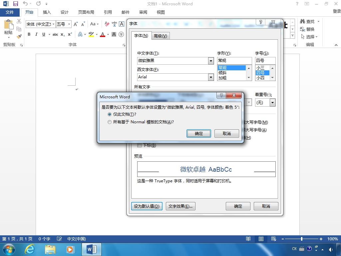Click the Text Highlight Color icon
Viewport: 341px width, 256px height.
click(91, 34)
